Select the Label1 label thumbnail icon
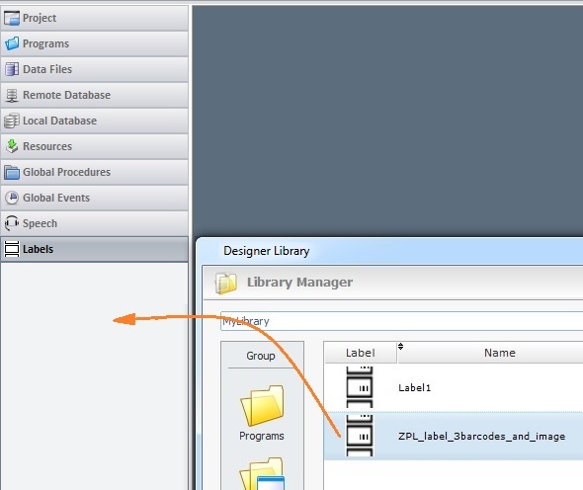 [359, 387]
